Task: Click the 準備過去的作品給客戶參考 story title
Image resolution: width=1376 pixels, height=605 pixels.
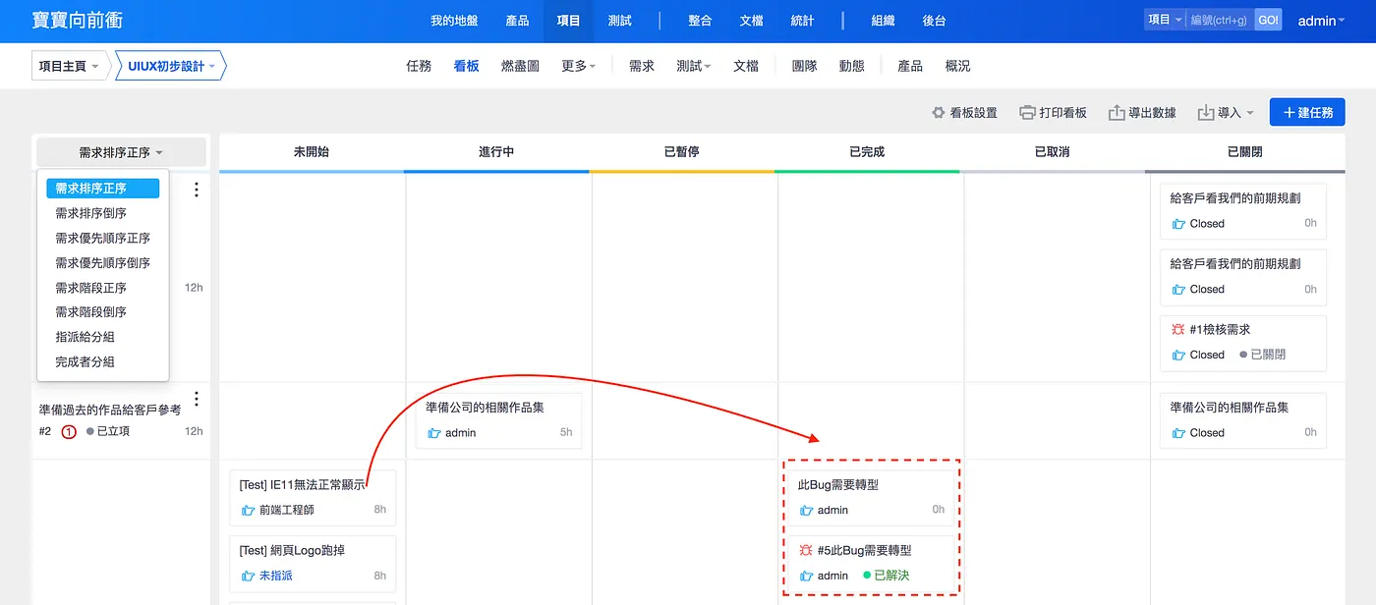Action: pos(110,410)
